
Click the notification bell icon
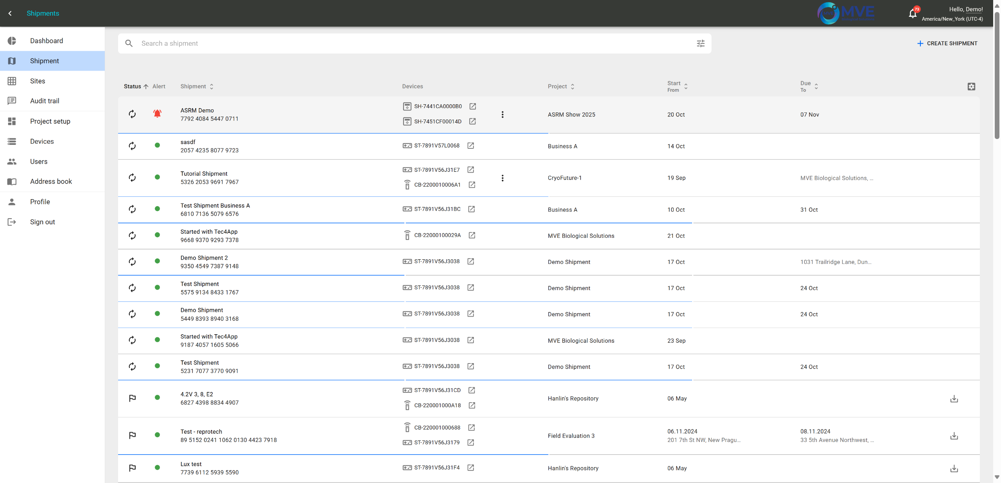tap(912, 14)
